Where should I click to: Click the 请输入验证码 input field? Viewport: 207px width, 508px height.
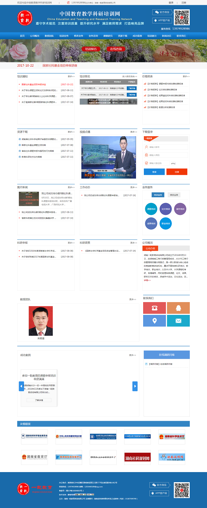(x=157, y=163)
